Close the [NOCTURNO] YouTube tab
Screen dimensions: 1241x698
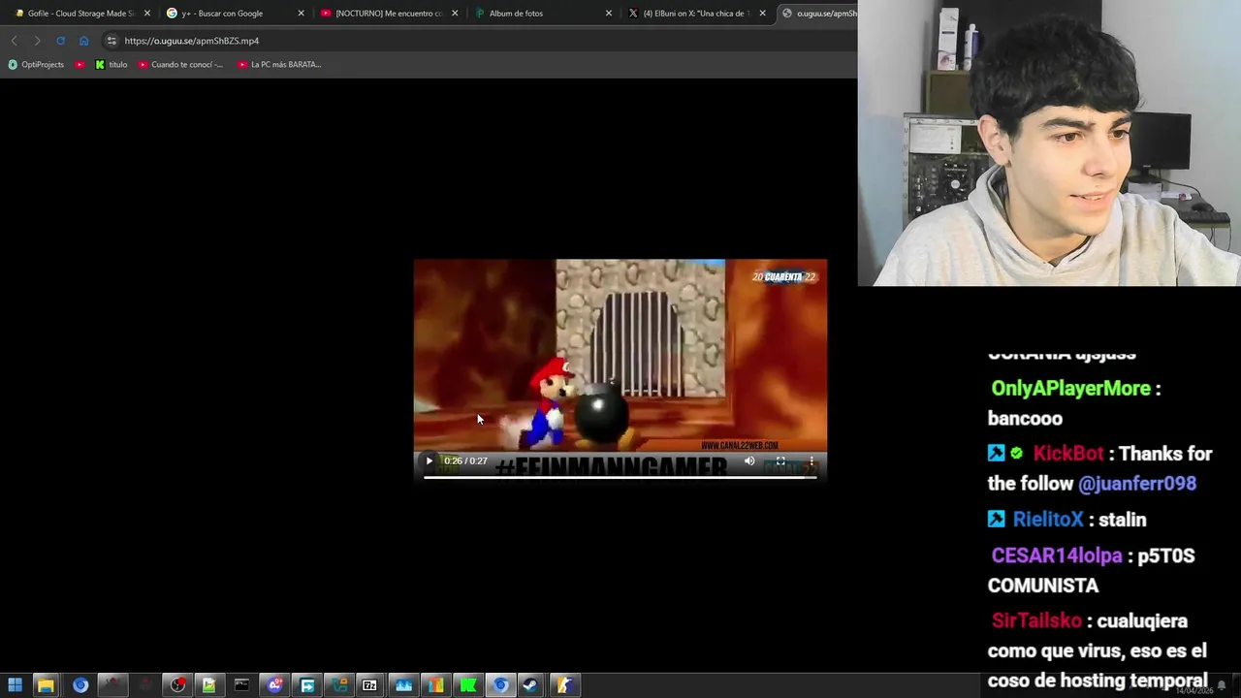point(455,14)
